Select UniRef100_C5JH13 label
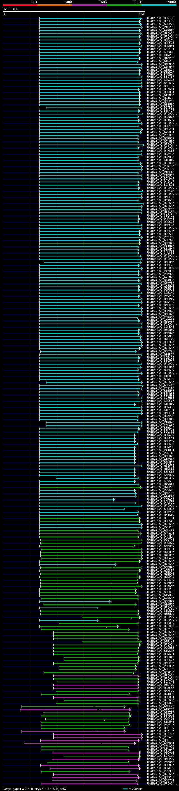The height and width of the screenshot is (791, 179). point(161,398)
